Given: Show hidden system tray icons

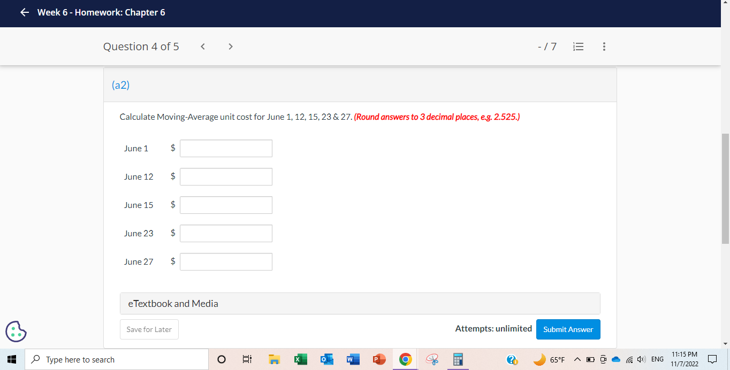Looking at the screenshot, I should pyautogui.click(x=577, y=360).
